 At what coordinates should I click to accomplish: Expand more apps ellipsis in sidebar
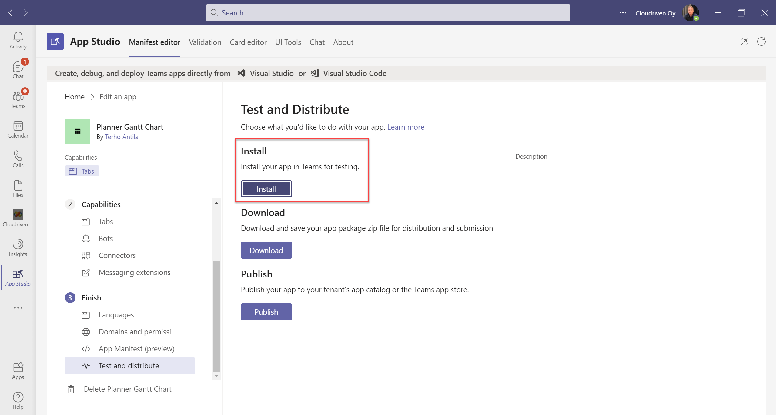tap(18, 307)
